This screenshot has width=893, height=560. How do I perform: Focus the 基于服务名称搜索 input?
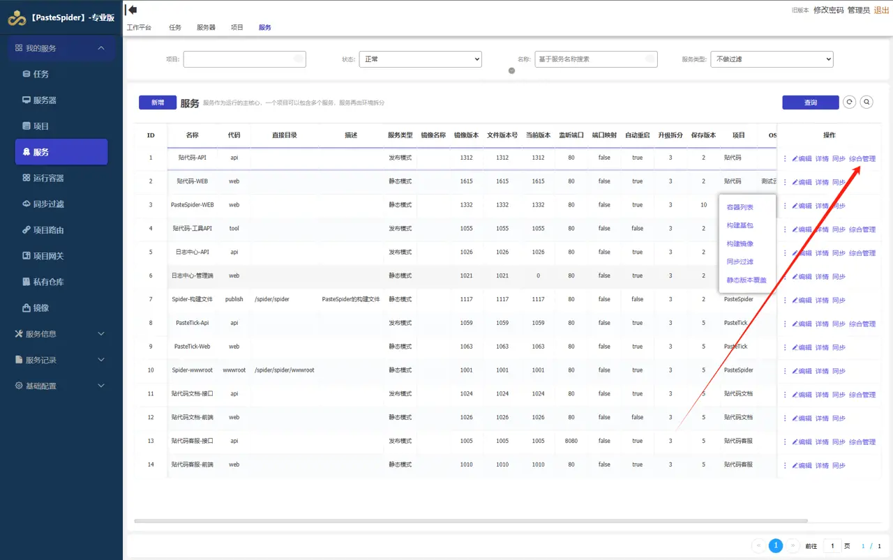coord(596,59)
